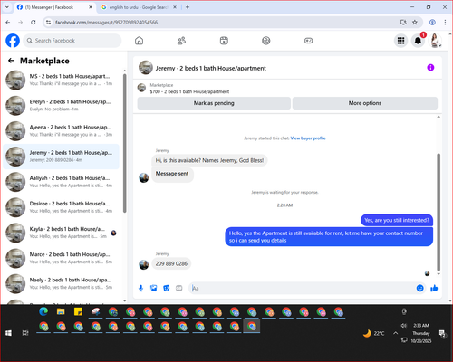Open a new browser tab
Image resolution: width=453 pixels, height=362 pixels.
[x=188, y=7]
